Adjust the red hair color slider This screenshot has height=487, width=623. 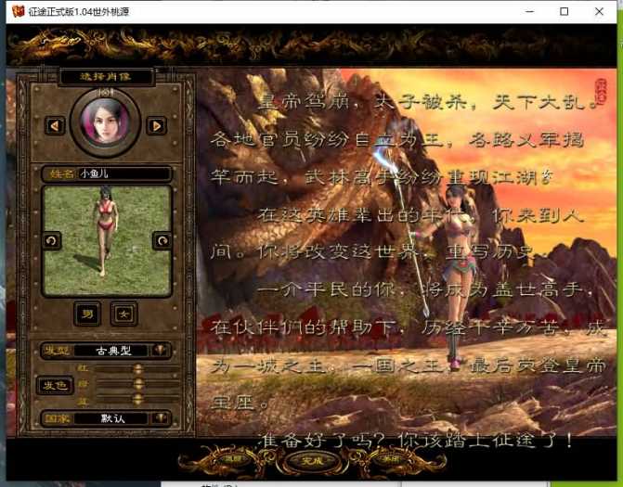137,369
